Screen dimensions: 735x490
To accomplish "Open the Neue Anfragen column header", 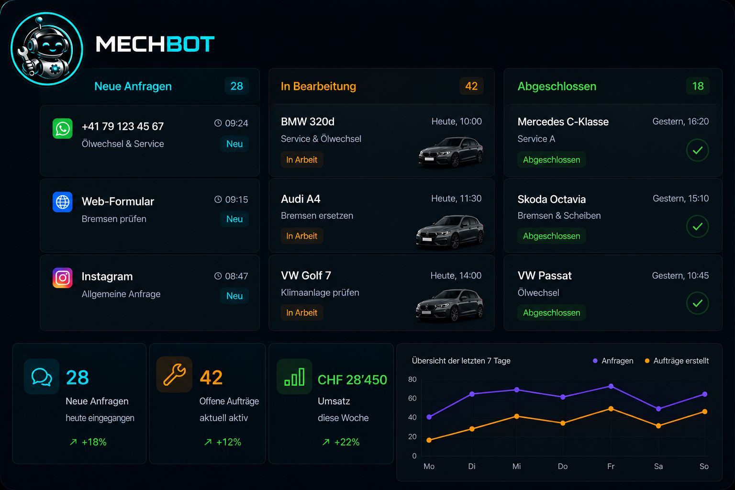I will (x=150, y=86).
